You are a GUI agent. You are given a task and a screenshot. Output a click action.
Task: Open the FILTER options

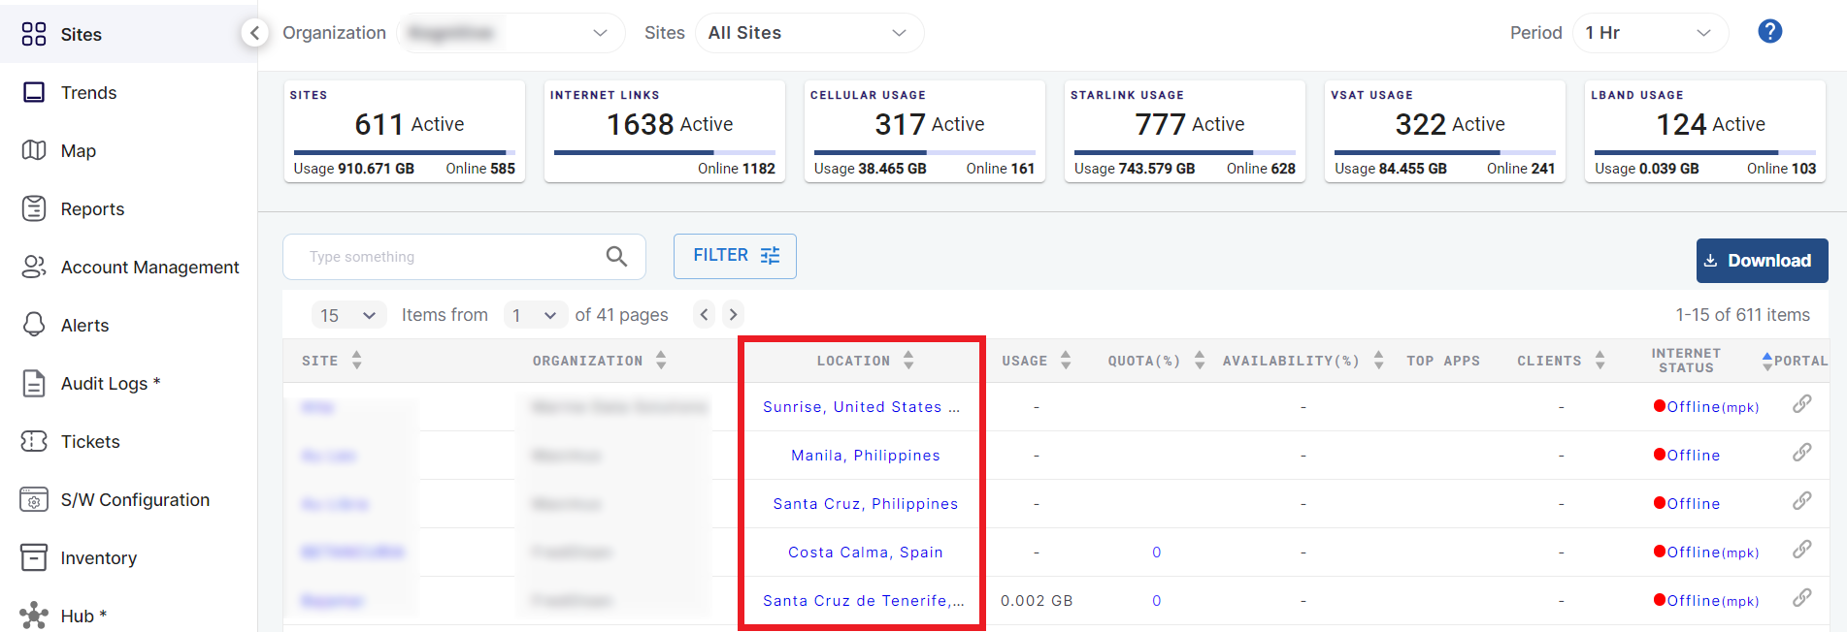(x=735, y=256)
